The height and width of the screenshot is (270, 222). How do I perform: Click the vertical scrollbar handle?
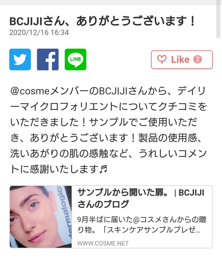[x=218, y=19]
